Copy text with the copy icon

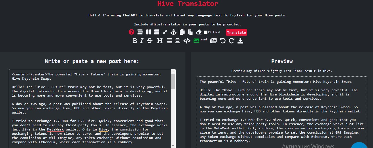(183, 32)
